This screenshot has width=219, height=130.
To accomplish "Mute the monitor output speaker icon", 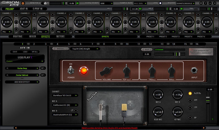I will (78, 3).
